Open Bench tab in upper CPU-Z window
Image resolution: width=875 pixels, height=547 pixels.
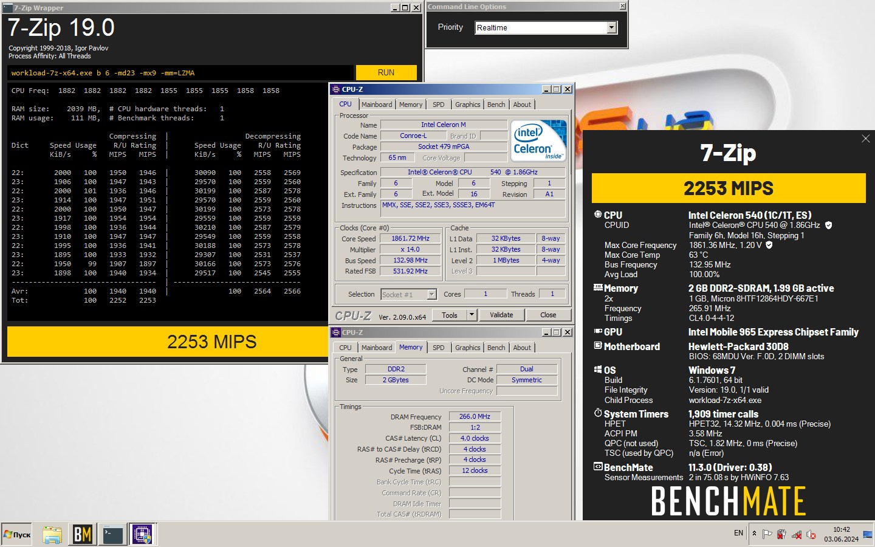click(x=496, y=105)
